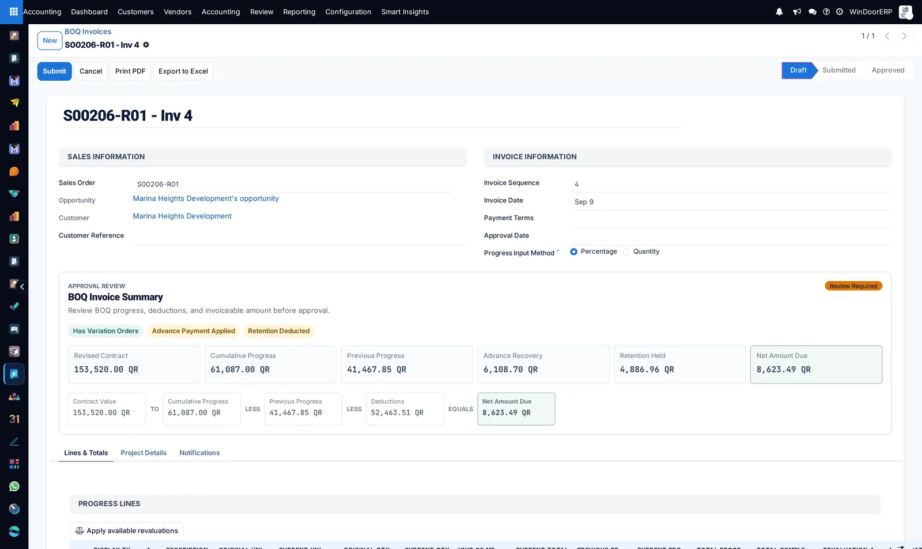Open the apps grid menu
Screen dimensions: 922x549
[13, 12]
